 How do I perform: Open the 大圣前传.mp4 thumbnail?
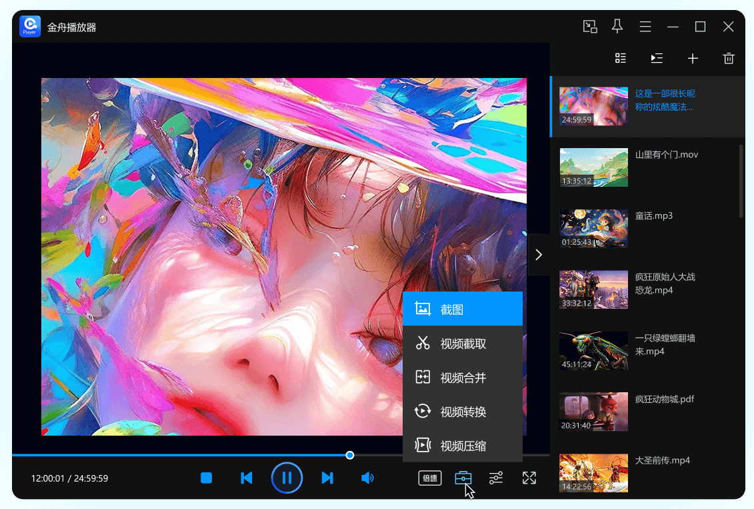tap(593, 472)
